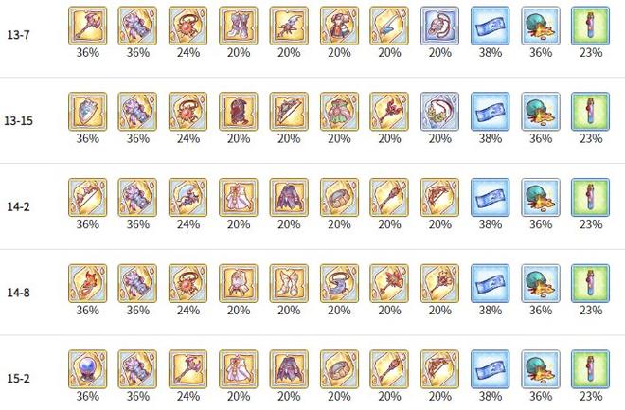This screenshot has height=410, width=625.
Task: Click the blue ticket icon in row 15-2
Action: coord(491,369)
